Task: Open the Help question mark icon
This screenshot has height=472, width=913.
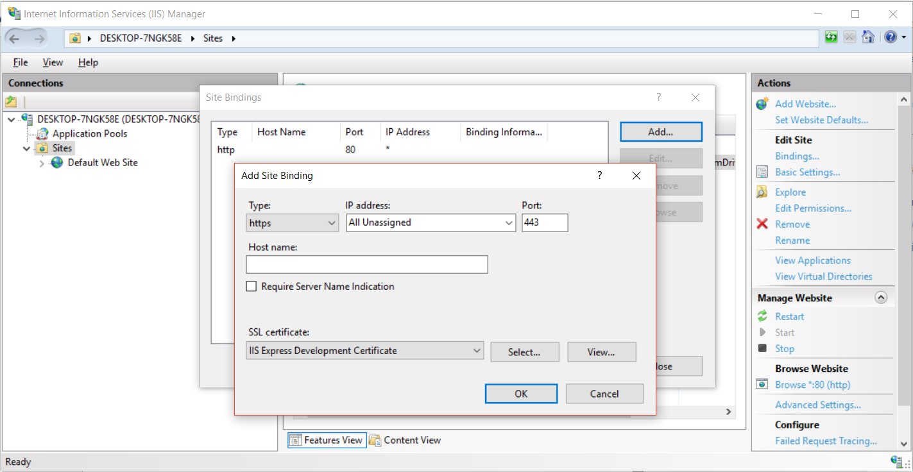Action: [891, 37]
